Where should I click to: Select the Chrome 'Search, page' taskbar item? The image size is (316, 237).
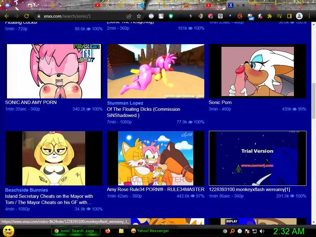[x=76, y=231]
